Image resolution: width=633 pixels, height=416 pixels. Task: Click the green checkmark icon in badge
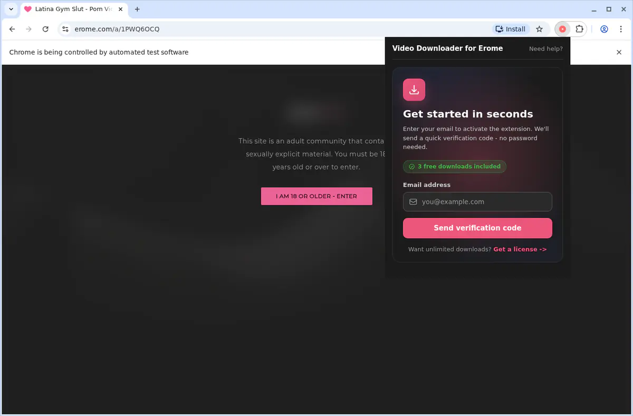(x=411, y=166)
